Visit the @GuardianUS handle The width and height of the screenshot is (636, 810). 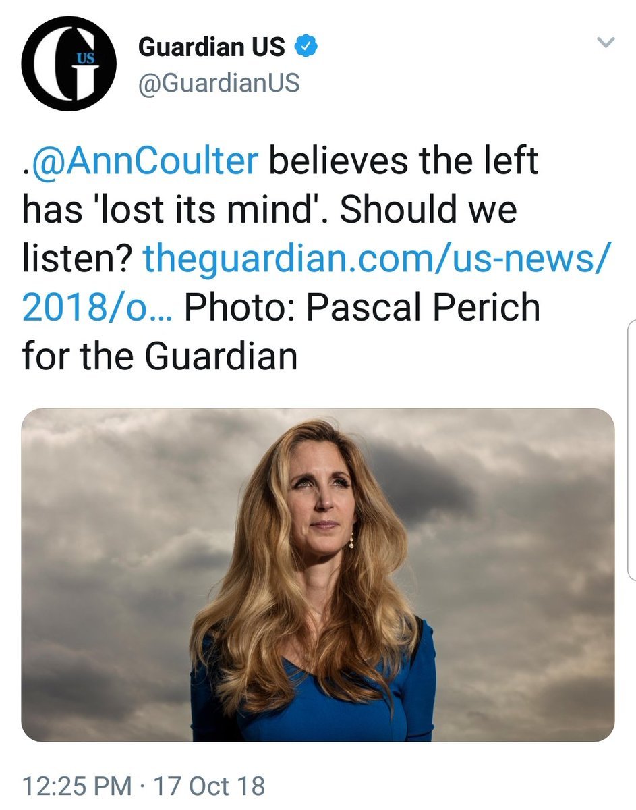219,84
